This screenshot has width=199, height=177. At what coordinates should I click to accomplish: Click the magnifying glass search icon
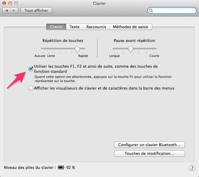(151, 10)
